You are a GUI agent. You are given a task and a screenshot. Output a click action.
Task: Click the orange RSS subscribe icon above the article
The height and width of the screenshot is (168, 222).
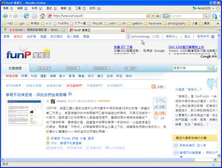(x=153, y=86)
